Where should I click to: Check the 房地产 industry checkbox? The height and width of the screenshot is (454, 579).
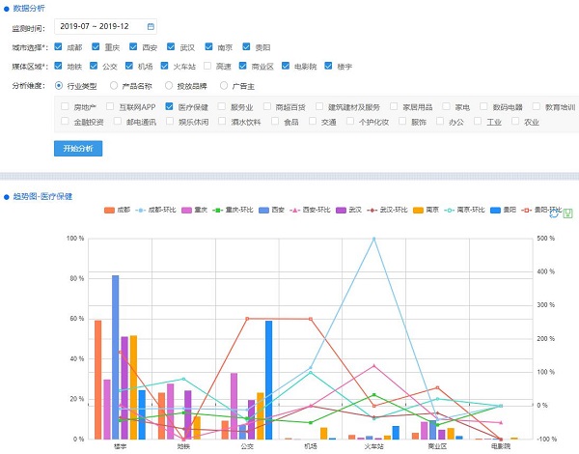point(65,106)
